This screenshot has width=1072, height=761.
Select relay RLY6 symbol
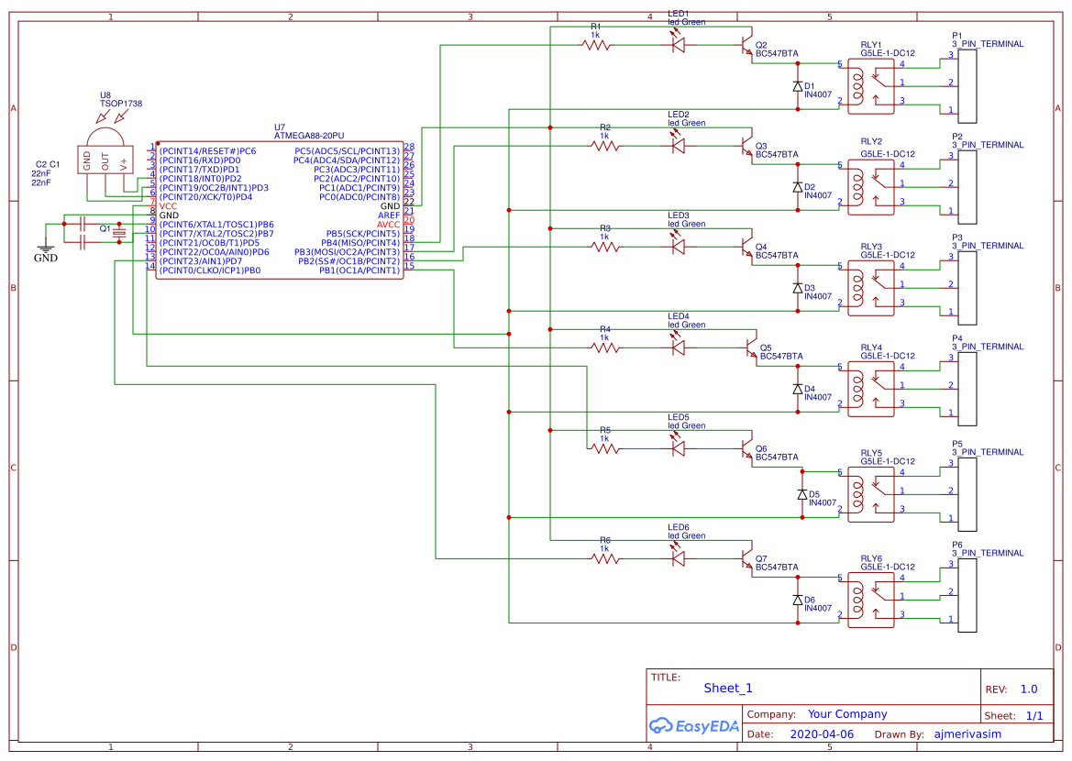pyautogui.click(x=871, y=600)
